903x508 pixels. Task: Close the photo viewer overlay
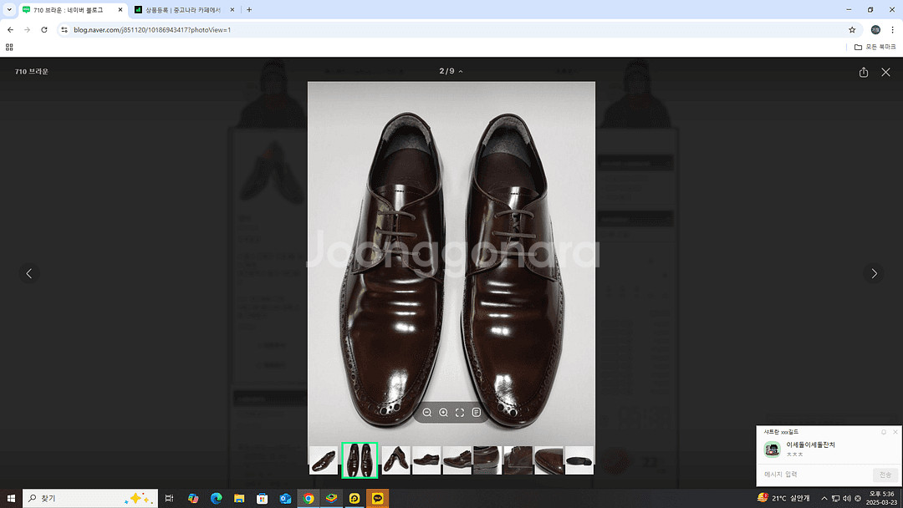tap(885, 72)
